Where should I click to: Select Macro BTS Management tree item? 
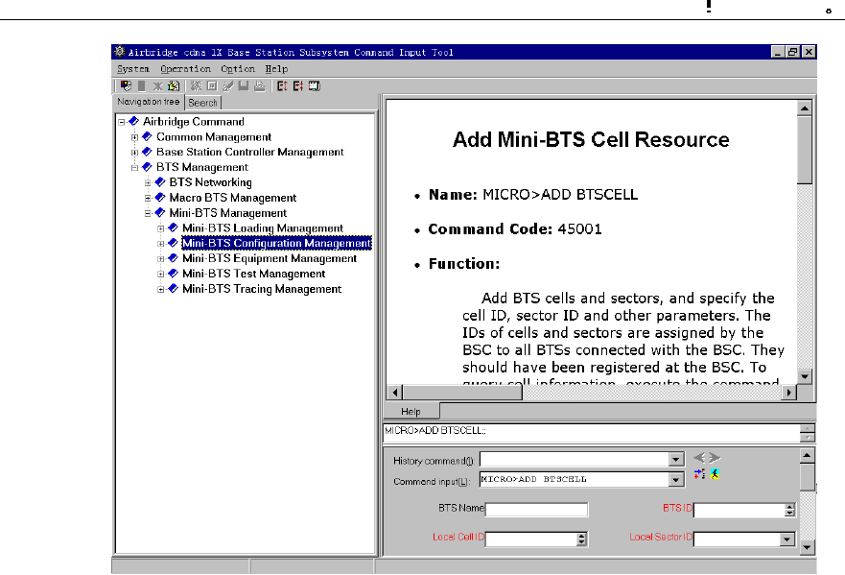[x=233, y=198]
